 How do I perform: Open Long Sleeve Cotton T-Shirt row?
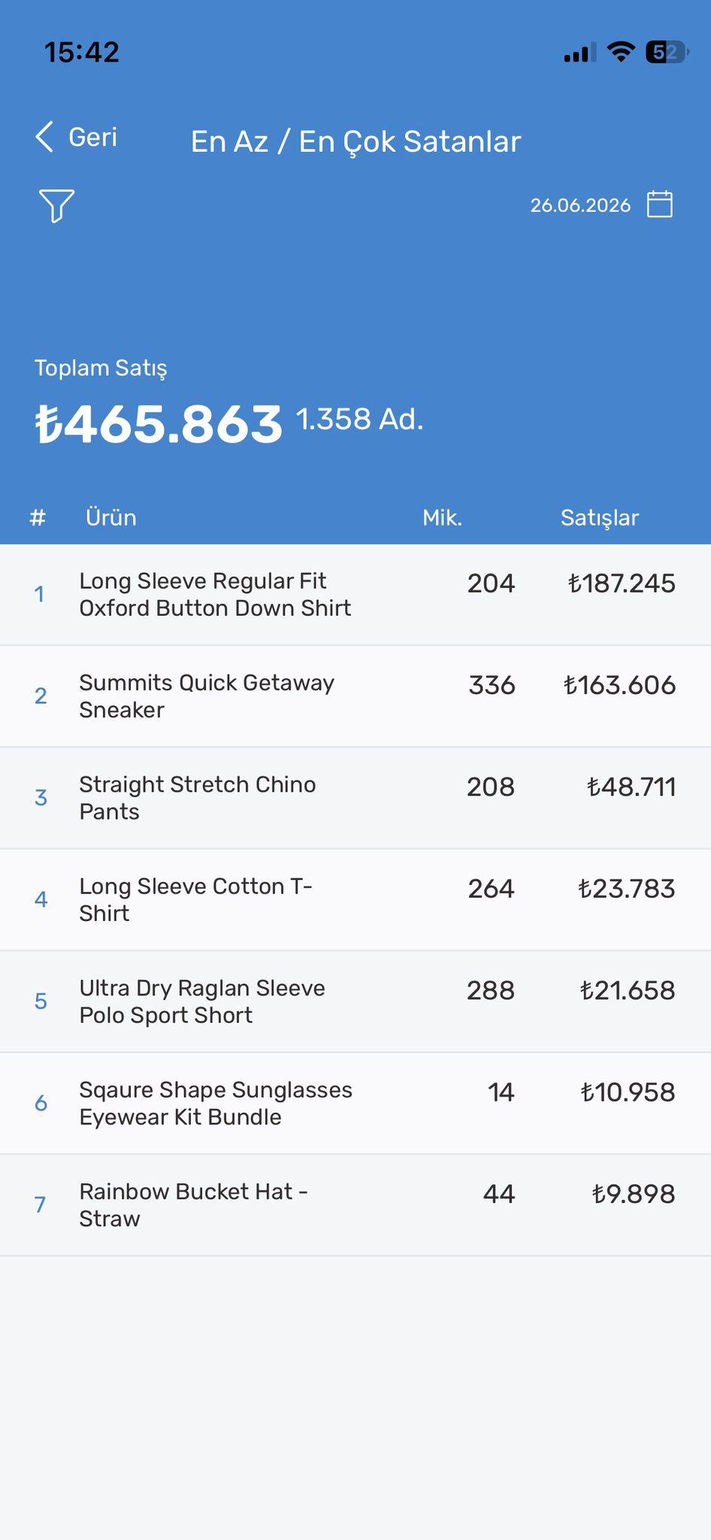355,900
